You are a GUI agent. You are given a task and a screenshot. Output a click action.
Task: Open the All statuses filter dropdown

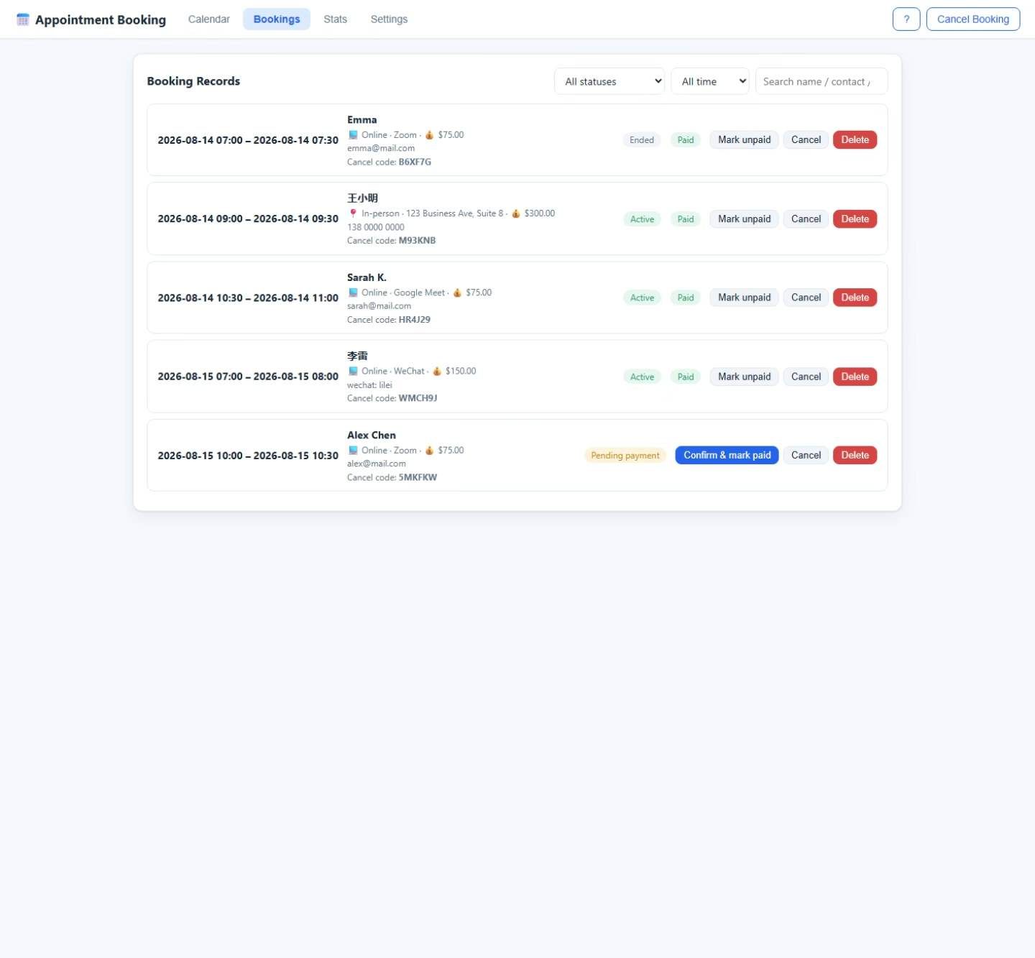coord(609,81)
